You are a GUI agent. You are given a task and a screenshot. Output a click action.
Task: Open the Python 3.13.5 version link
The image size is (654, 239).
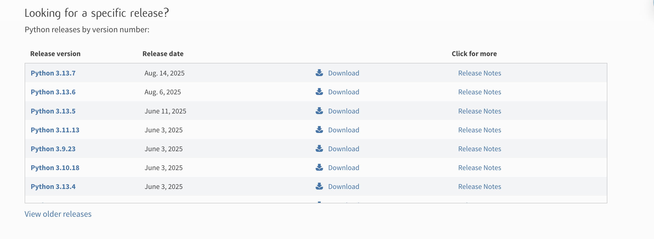tap(53, 111)
